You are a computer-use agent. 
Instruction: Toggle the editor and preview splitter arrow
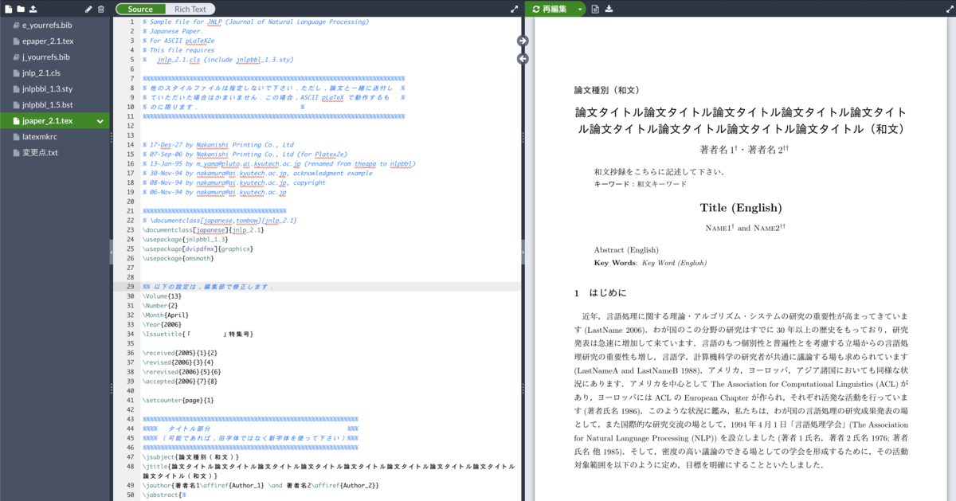click(x=523, y=251)
